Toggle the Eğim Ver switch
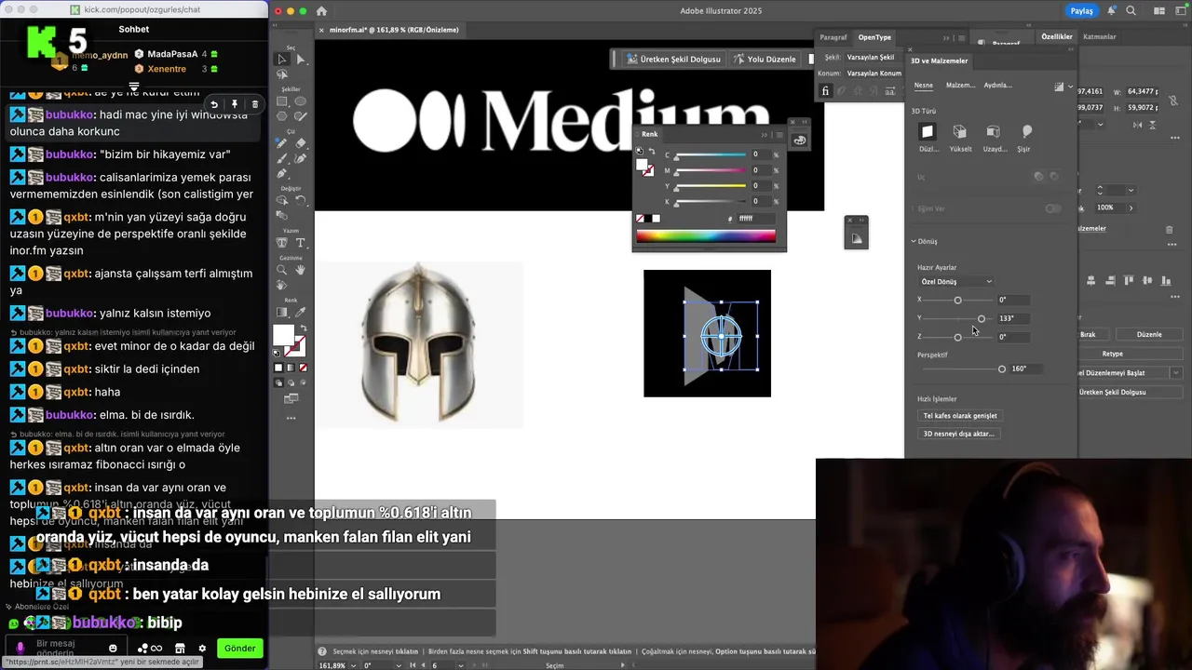The height and width of the screenshot is (670, 1192). click(x=1052, y=208)
